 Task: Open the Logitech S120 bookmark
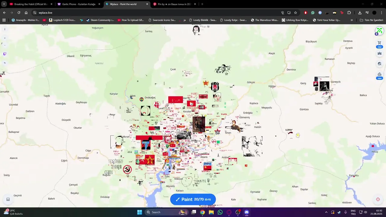(62, 20)
